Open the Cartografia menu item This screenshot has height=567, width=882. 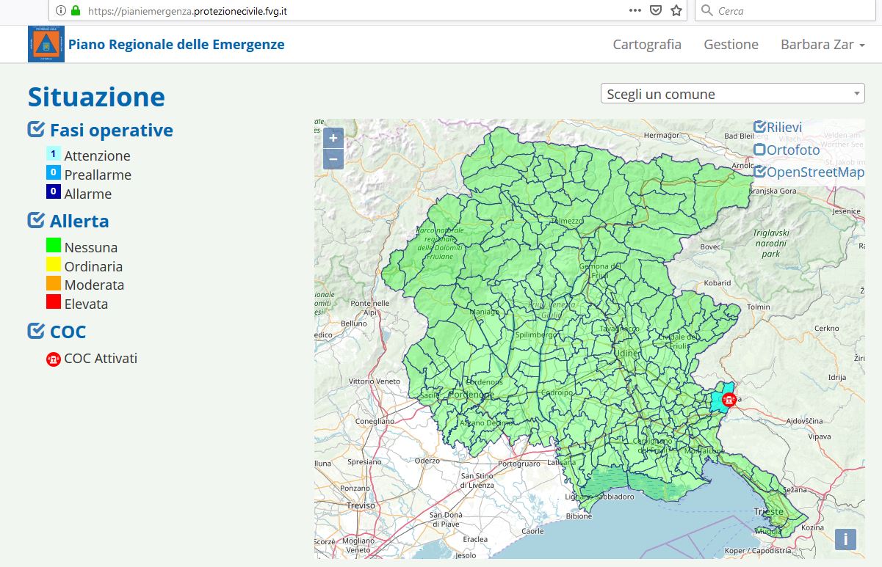(x=647, y=45)
